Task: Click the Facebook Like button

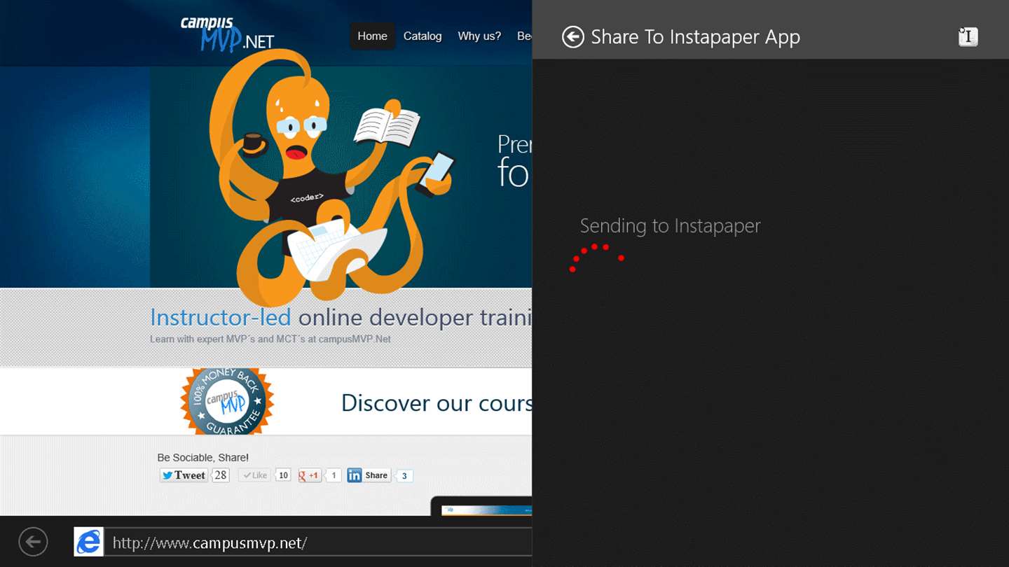Action: [254, 475]
